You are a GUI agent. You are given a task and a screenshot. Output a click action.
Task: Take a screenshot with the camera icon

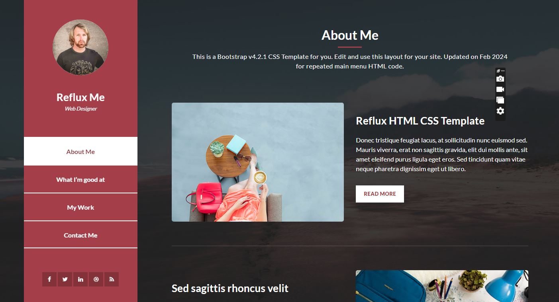tap(500, 79)
